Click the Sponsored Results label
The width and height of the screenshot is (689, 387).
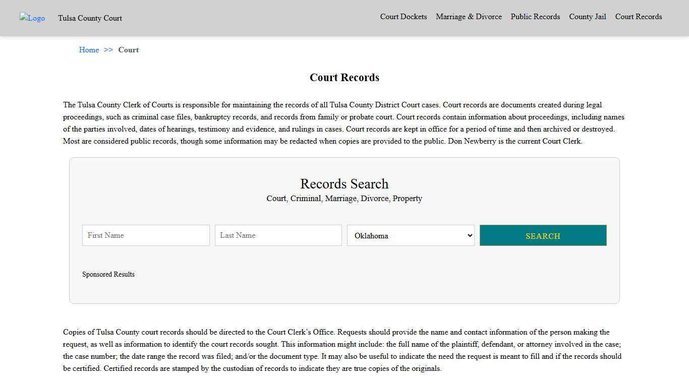pyautogui.click(x=108, y=274)
